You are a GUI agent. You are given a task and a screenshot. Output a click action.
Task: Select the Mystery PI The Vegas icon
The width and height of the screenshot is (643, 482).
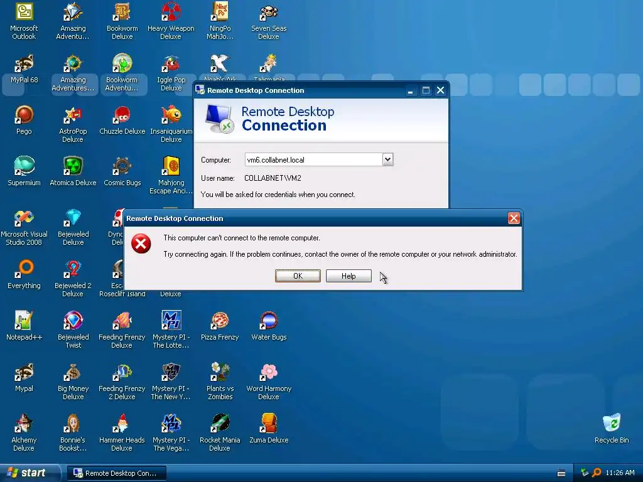(x=171, y=433)
